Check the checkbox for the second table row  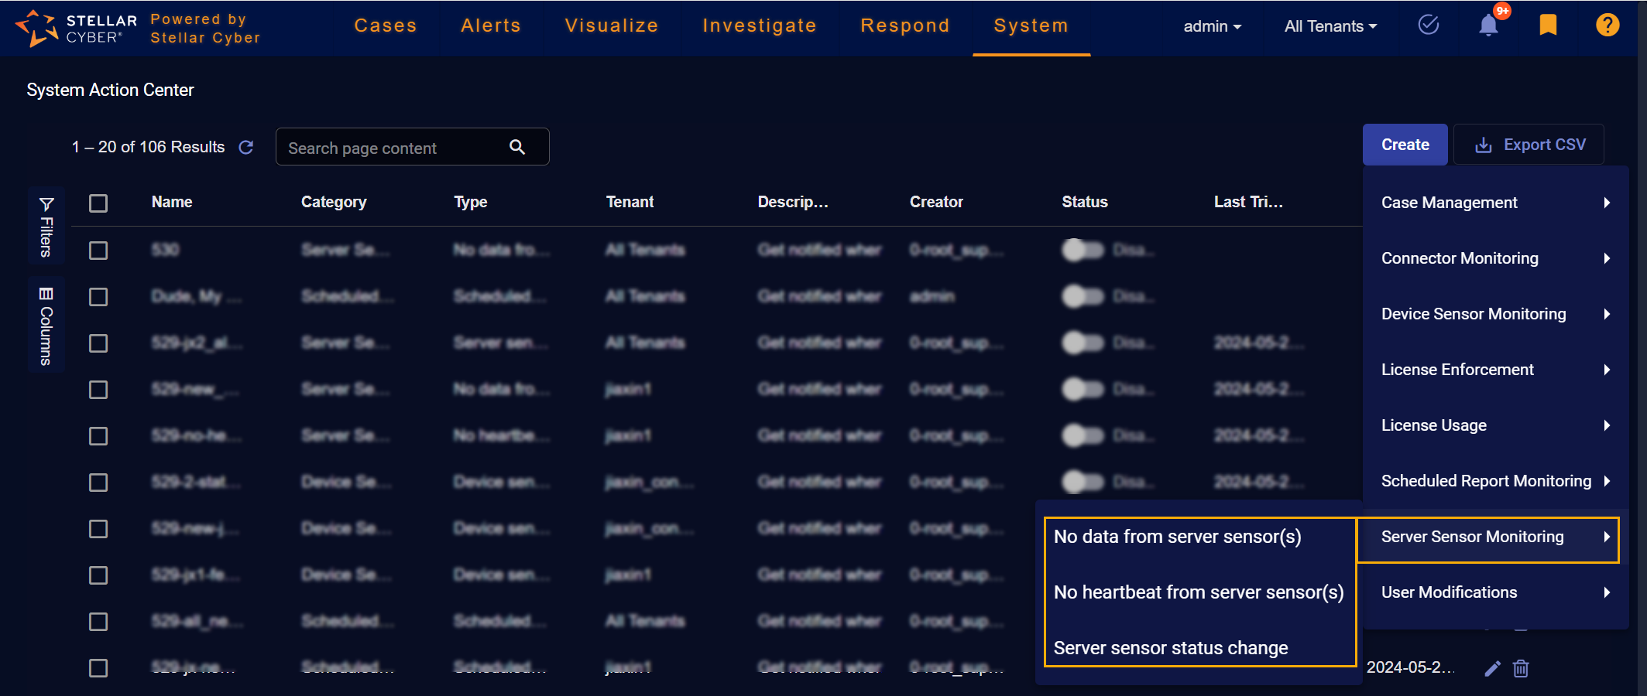[x=98, y=297]
